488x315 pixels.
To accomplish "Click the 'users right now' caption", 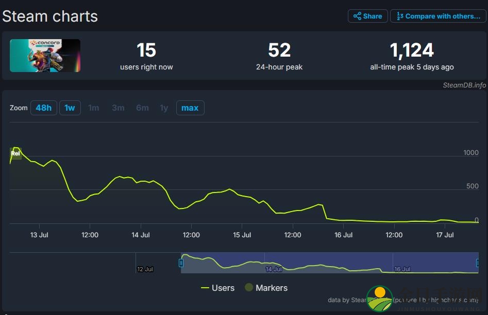I will [x=146, y=67].
